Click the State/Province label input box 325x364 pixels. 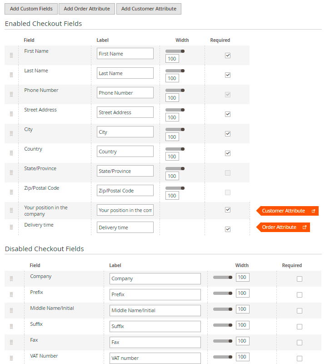[x=125, y=171]
